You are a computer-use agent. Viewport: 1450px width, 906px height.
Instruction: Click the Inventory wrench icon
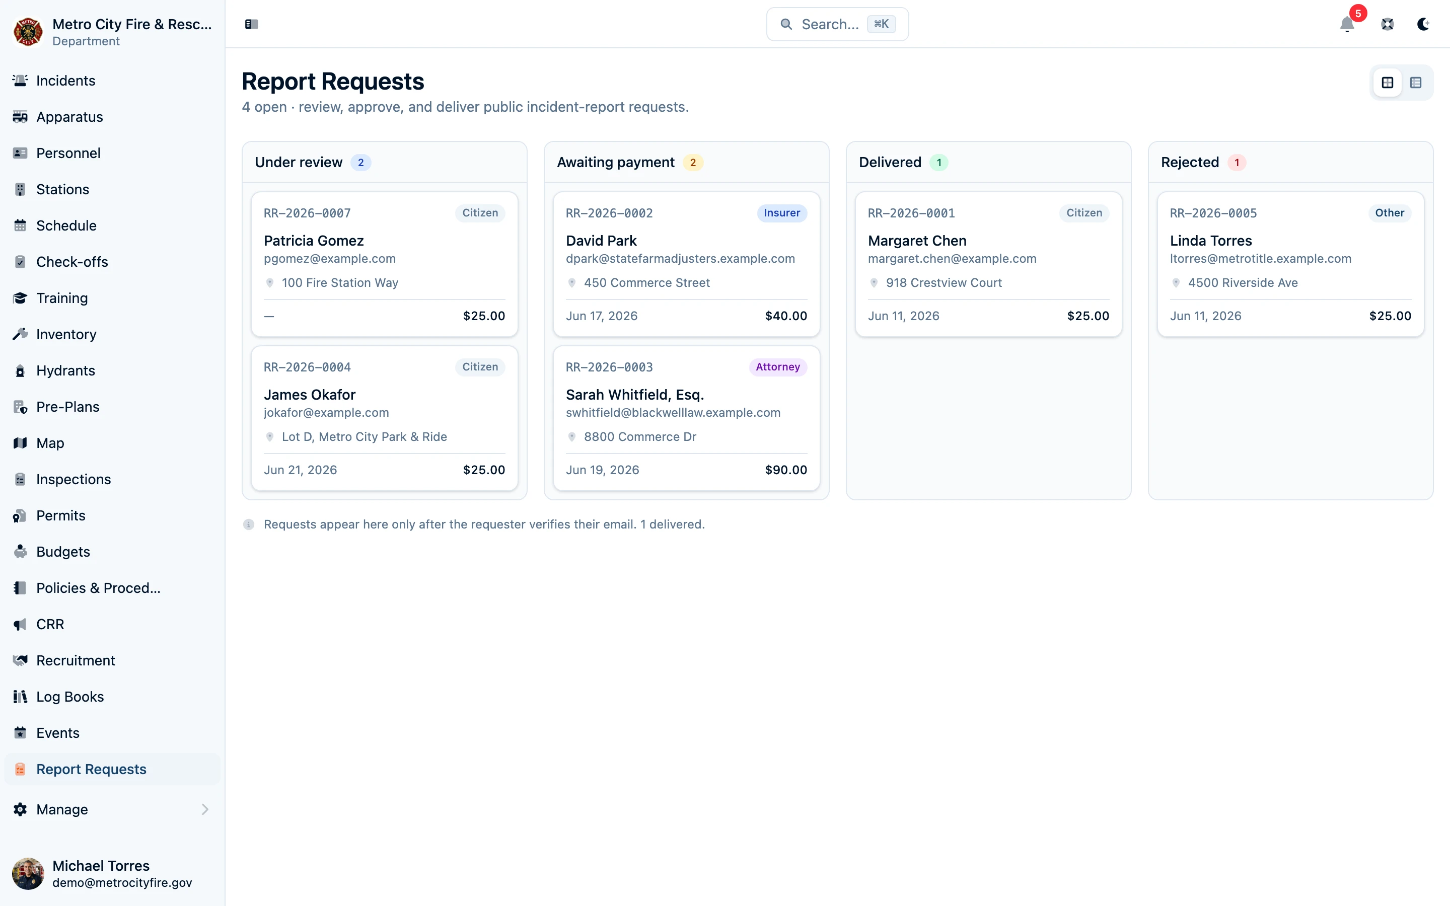click(x=20, y=334)
